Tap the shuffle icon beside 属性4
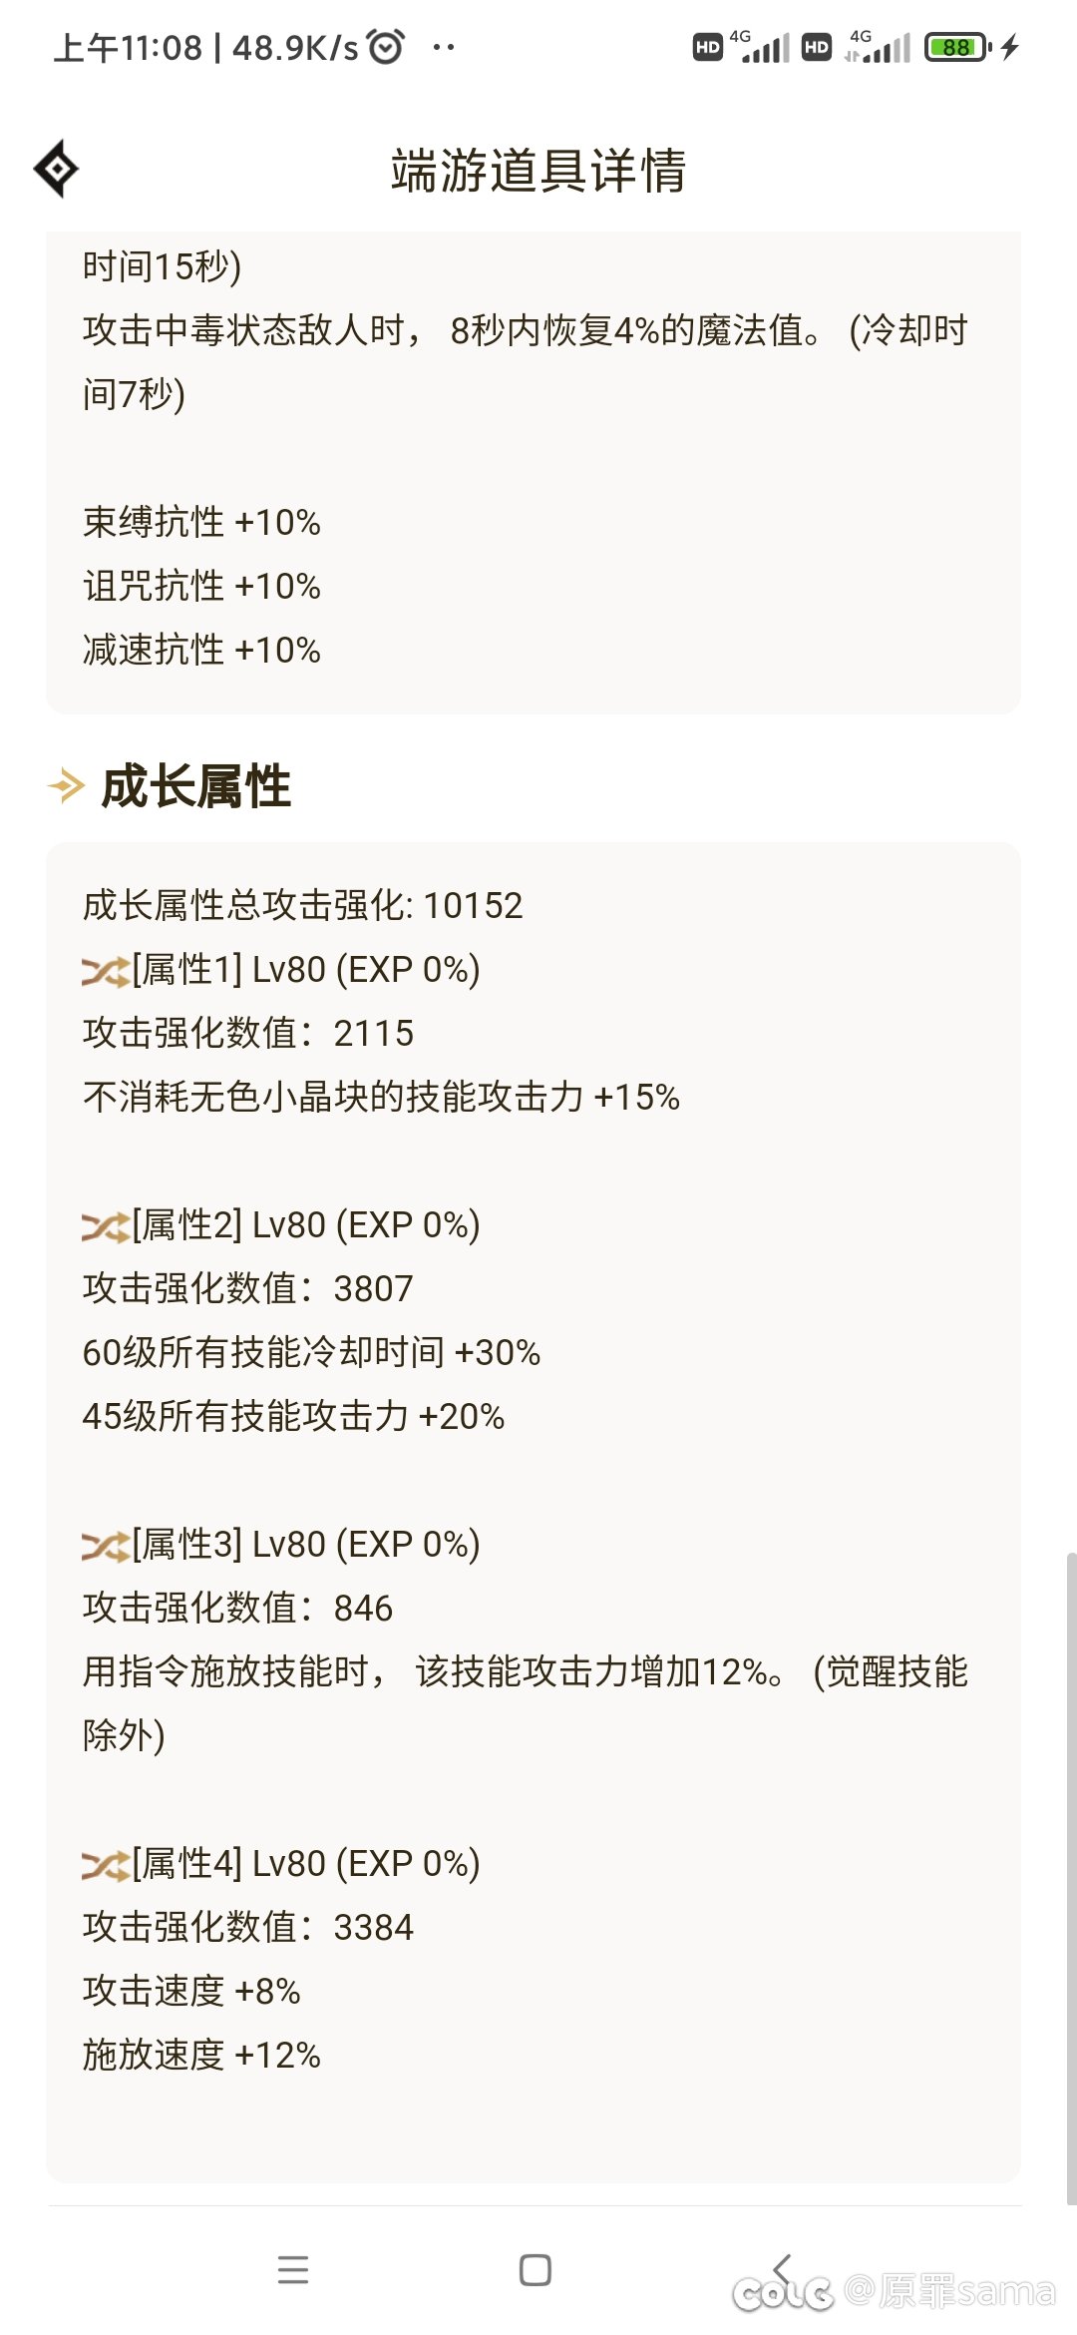The width and height of the screenshot is (1077, 2335). [106, 1865]
